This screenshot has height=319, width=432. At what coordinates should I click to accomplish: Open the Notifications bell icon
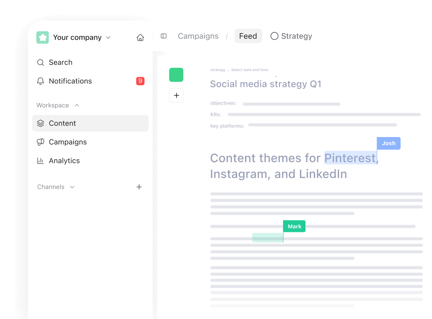click(x=40, y=81)
